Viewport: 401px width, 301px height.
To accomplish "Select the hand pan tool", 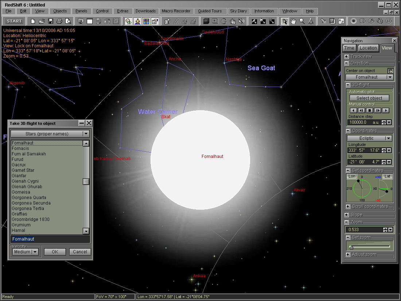I will tap(293, 21).
